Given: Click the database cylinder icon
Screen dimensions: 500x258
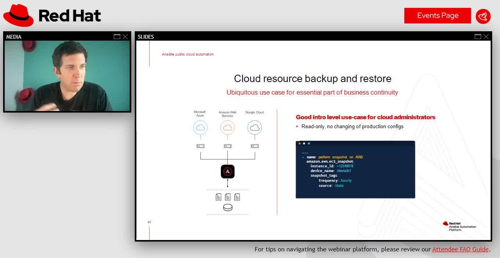Looking at the screenshot, I should click(x=228, y=208).
